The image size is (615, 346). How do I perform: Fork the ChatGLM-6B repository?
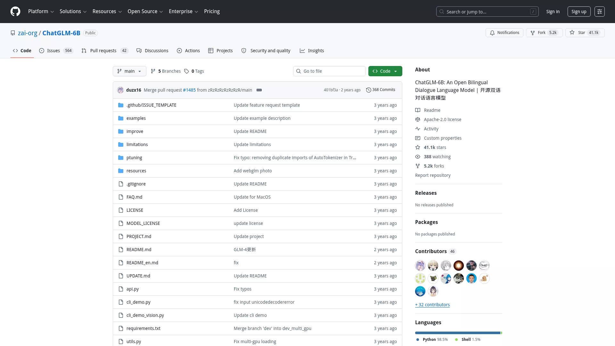[x=544, y=33]
